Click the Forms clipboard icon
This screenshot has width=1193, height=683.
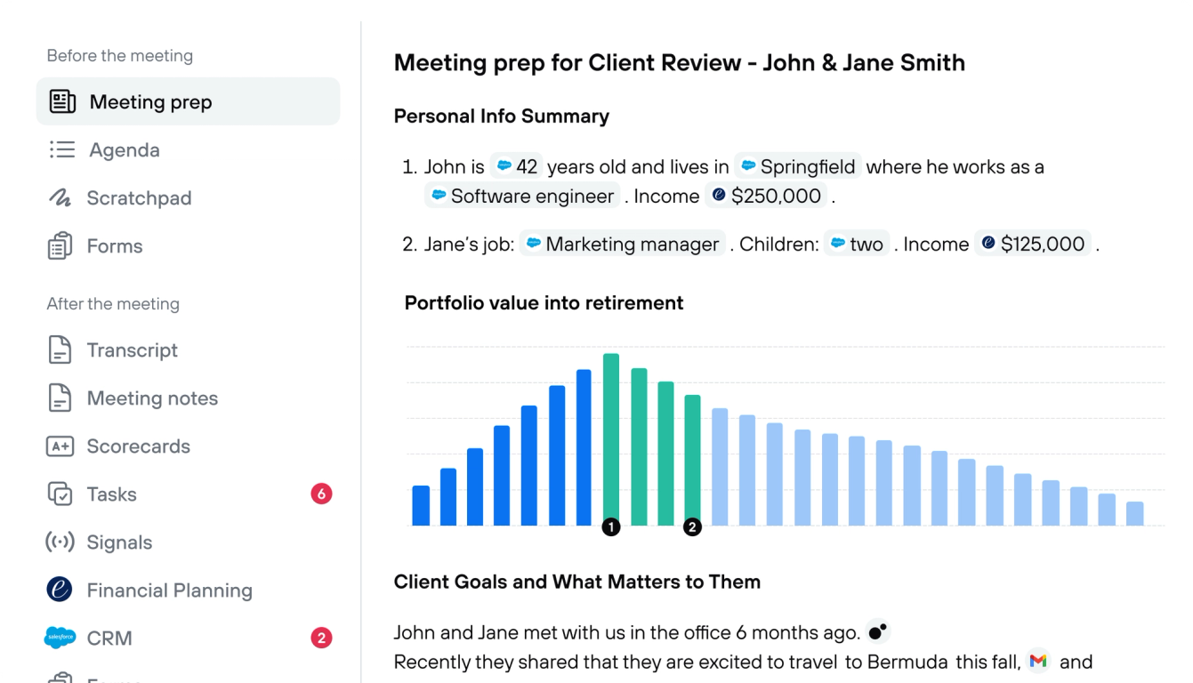tap(60, 246)
